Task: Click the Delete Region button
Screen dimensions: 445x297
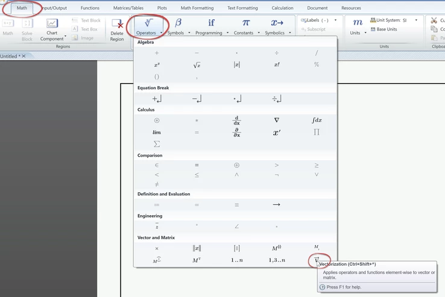Action: coord(117,30)
